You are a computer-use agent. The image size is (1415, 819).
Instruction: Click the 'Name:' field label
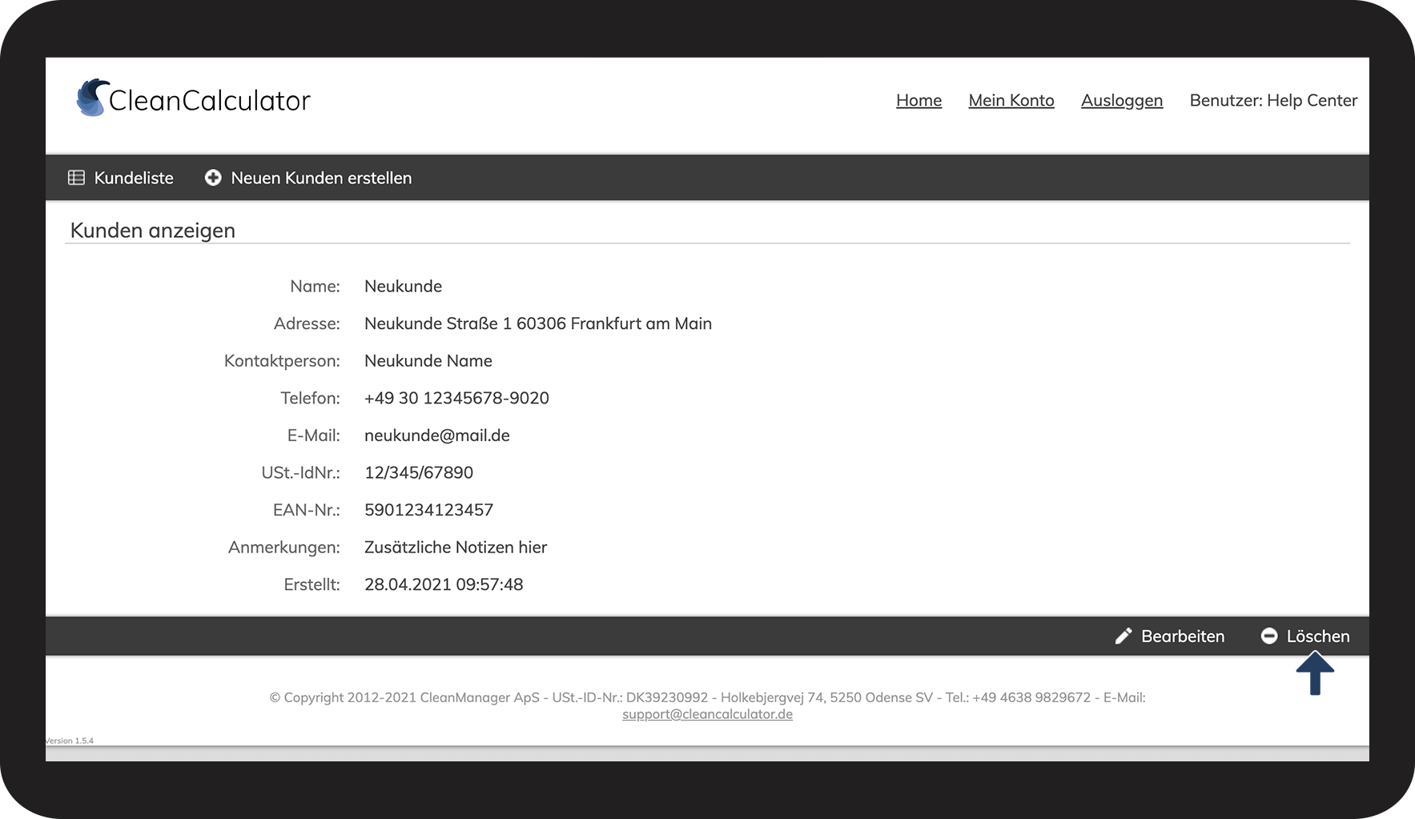point(315,287)
